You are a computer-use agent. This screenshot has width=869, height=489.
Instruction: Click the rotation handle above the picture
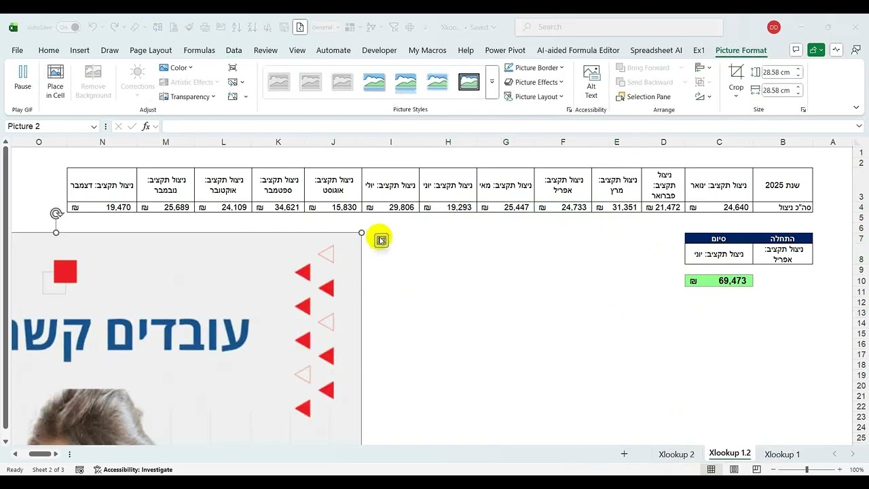coord(56,213)
